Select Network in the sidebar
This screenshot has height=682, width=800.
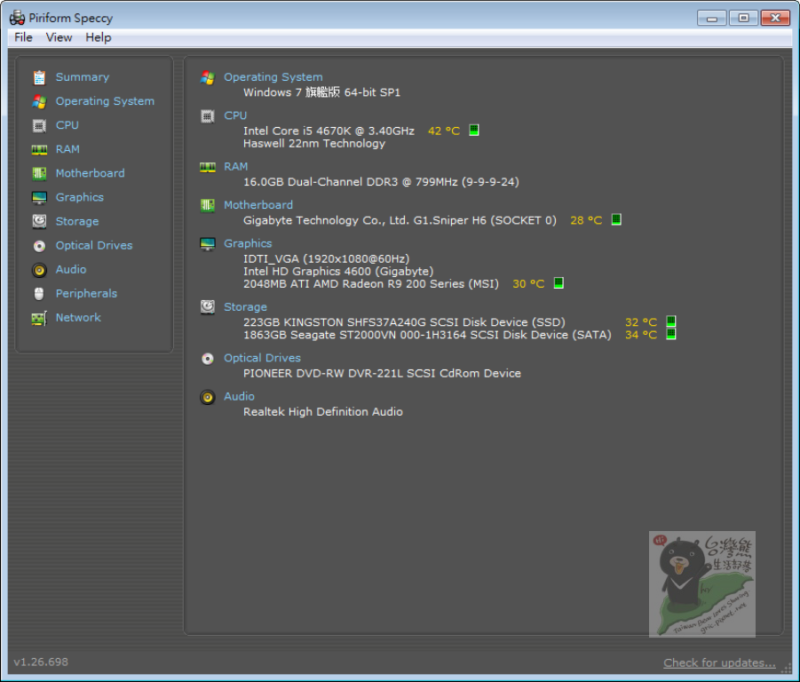[x=78, y=317]
